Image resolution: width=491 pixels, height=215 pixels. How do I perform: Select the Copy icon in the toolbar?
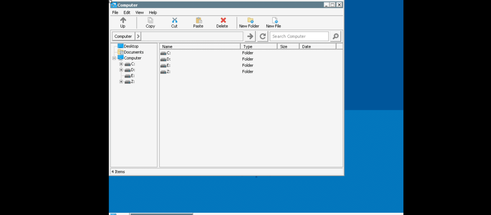coord(150,20)
